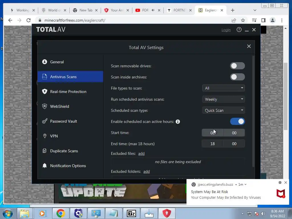Click the active hours info icon
The image size is (292, 219).
(x=178, y=121)
